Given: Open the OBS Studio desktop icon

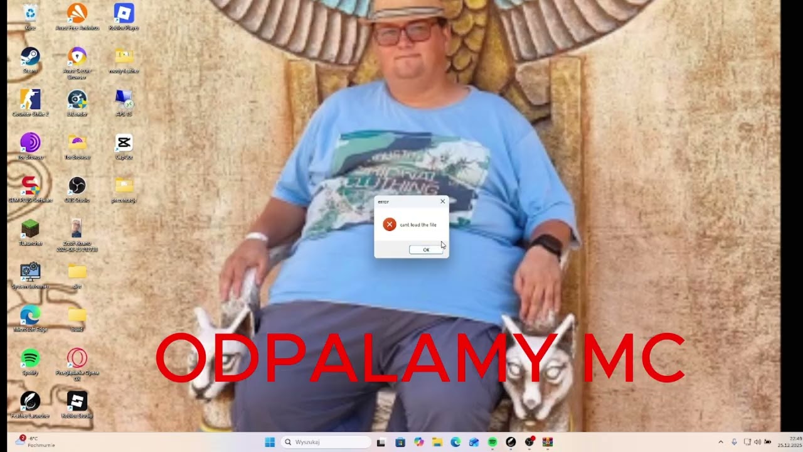Looking at the screenshot, I should click(77, 189).
